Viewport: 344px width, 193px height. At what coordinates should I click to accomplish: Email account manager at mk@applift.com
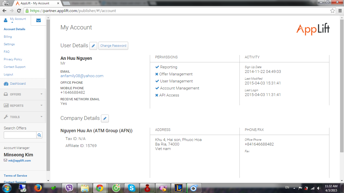click(19, 161)
